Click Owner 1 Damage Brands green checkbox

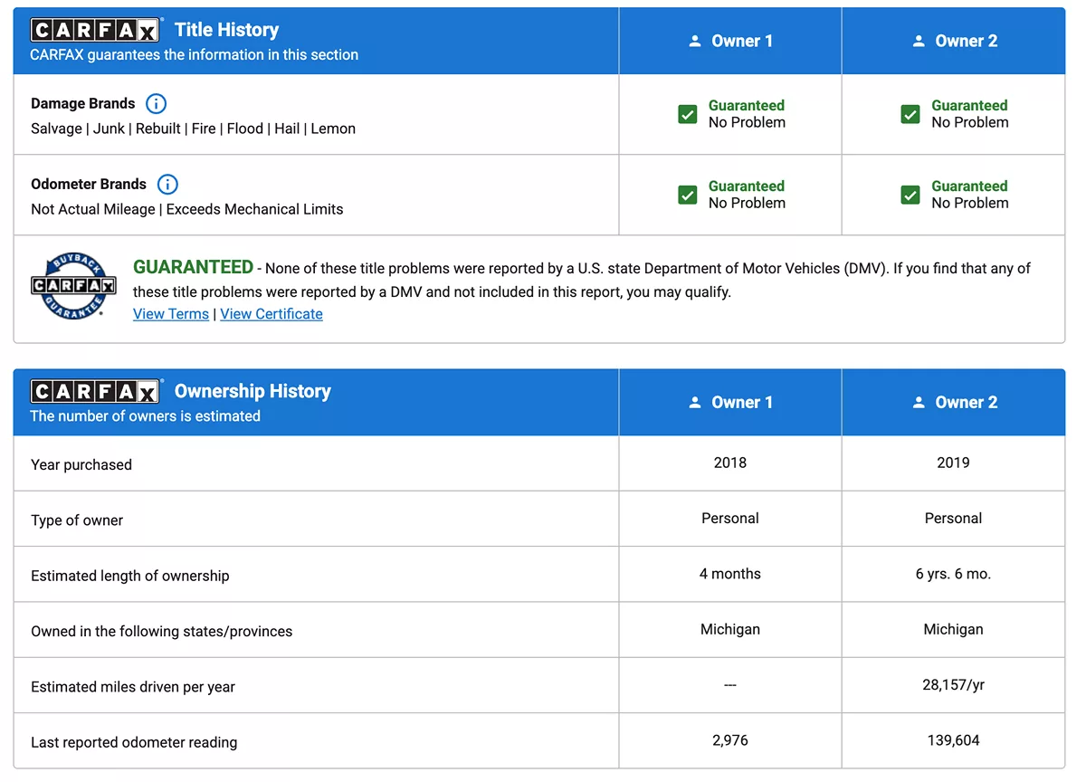pyautogui.click(x=688, y=114)
